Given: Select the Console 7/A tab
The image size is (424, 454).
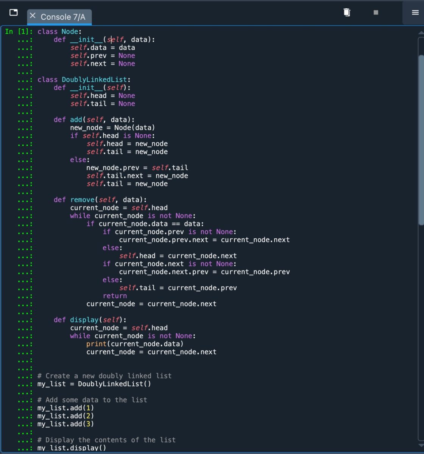Looking at the screenshot, I should 63,17.
